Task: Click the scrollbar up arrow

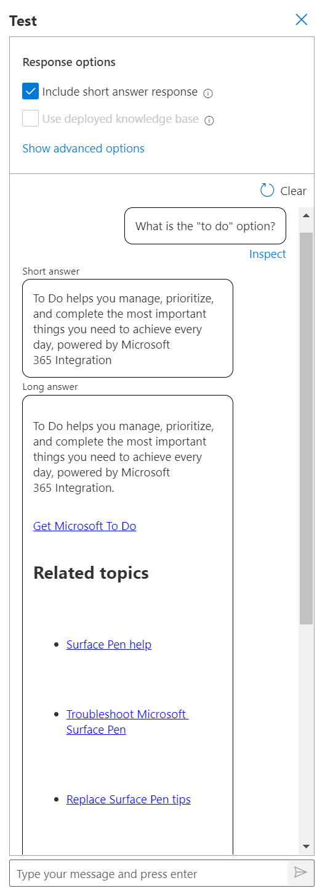Action: [306, 215]
